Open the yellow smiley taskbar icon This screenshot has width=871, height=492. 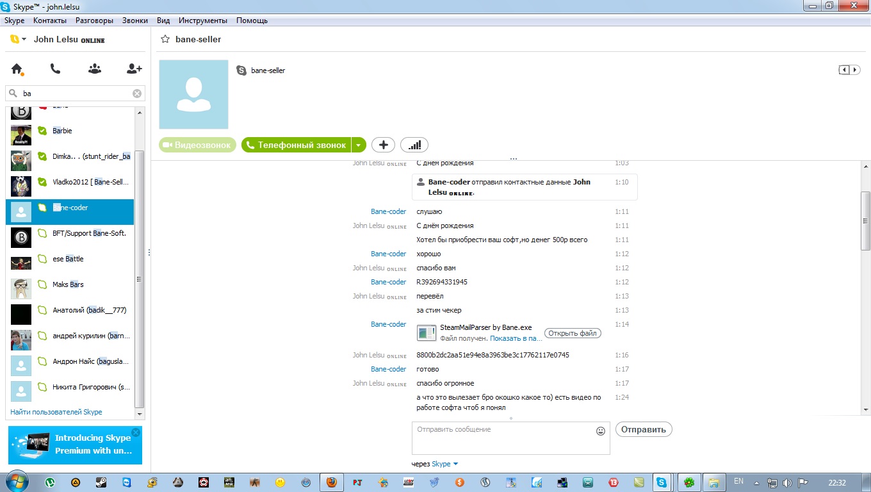[280, 482]
